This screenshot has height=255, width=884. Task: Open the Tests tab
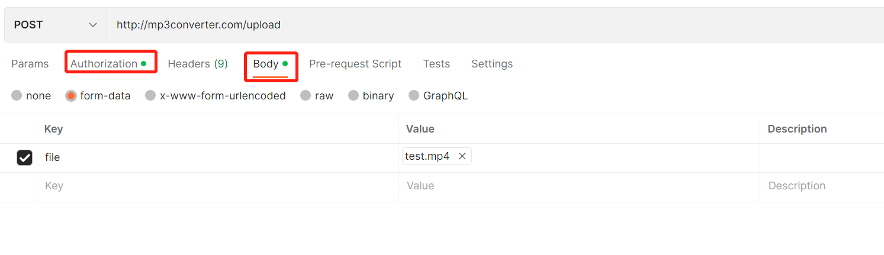coord(436,64)
